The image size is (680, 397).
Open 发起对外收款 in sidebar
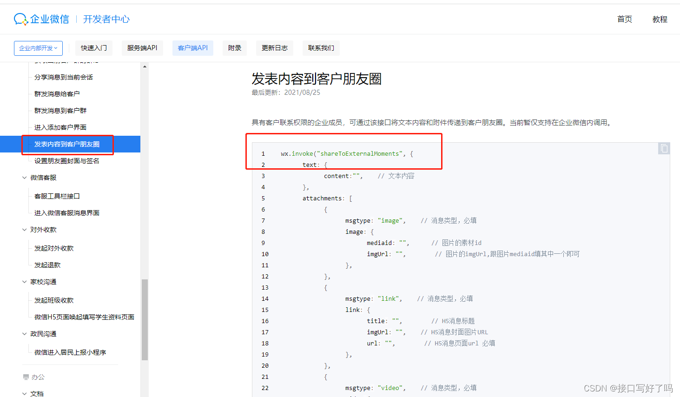point(54,248)
